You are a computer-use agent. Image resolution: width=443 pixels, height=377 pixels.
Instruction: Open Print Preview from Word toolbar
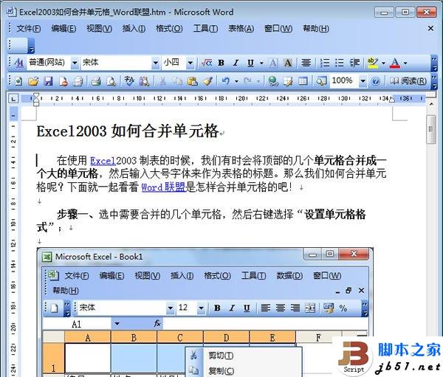pos(111,82)
